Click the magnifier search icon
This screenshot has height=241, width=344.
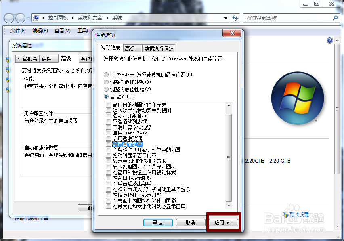335,18
